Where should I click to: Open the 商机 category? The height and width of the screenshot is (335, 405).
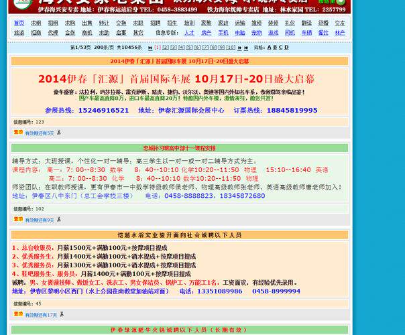tap(87, 33)
